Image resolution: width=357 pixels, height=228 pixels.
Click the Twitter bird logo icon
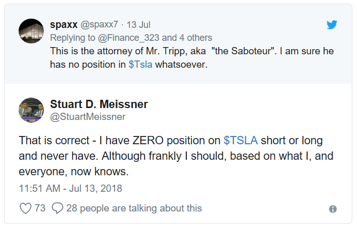coord(332,25)
